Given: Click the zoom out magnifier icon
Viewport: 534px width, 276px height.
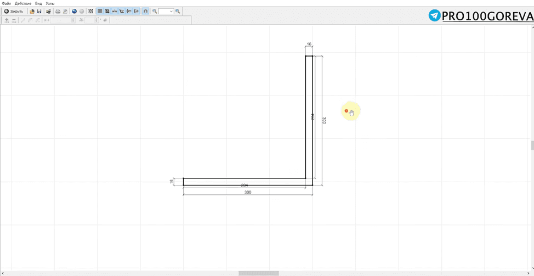Looking at the screenshot, I should pos(155,11).
